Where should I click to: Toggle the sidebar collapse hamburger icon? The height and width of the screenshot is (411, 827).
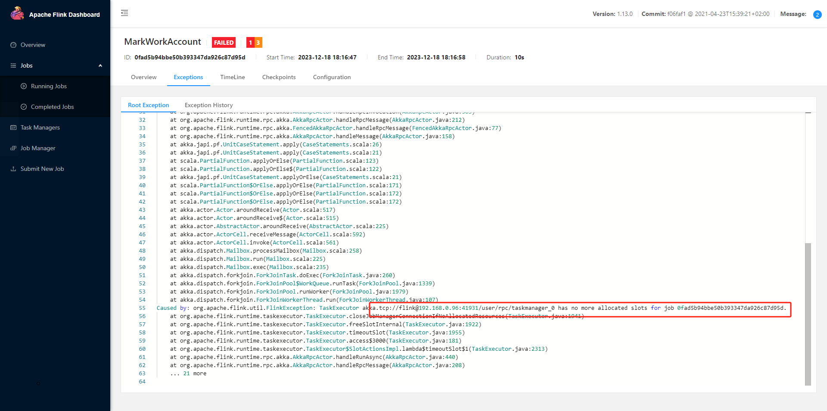click(124, 13)
